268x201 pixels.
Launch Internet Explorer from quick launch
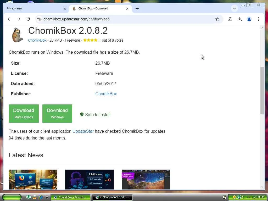tap(41, 197)
